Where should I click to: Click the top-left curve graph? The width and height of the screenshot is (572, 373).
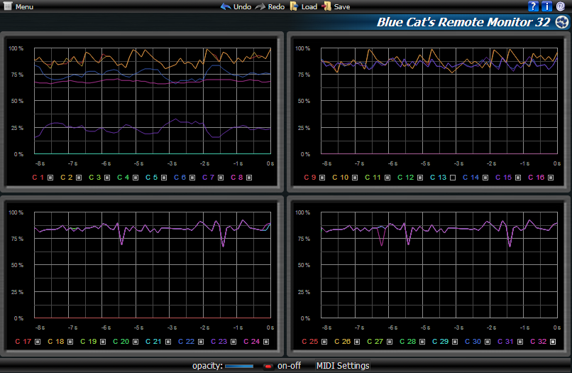pyautogui.click(x=153, y=101)
